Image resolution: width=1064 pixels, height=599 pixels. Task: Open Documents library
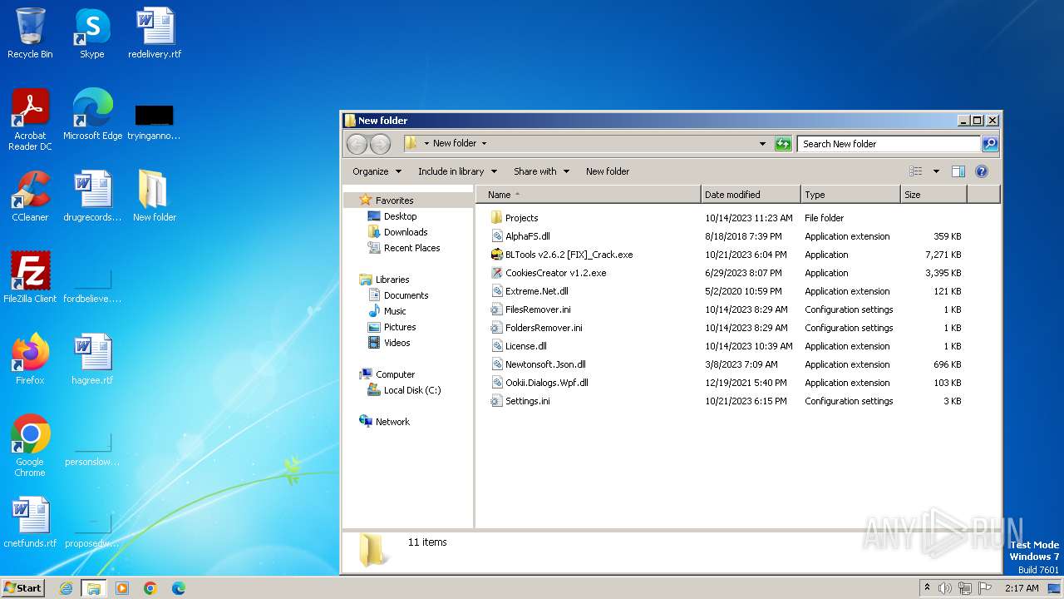(x=406, y=295)
